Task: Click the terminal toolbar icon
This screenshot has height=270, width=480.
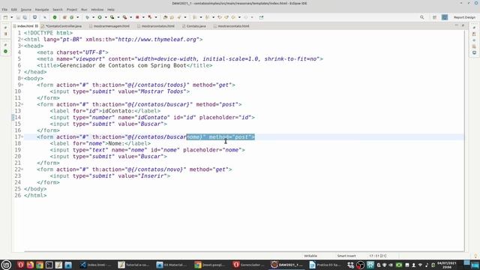Action: coord(35,17)
